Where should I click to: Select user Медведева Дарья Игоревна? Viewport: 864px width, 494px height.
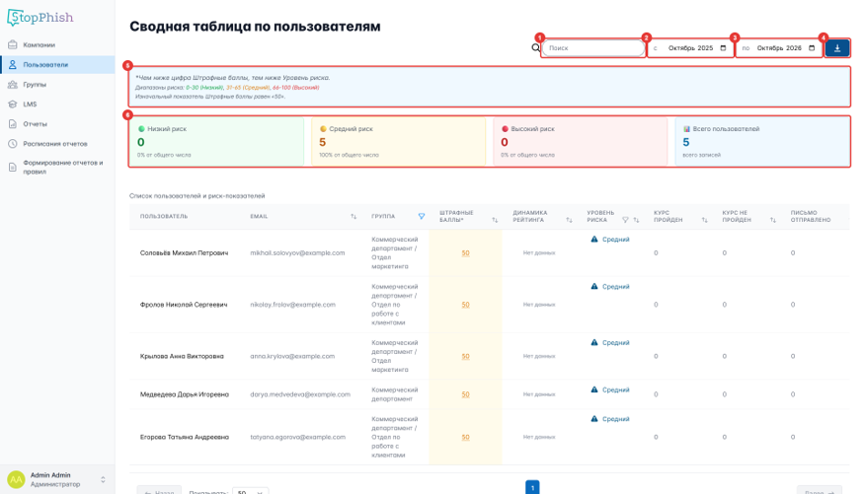184,394
